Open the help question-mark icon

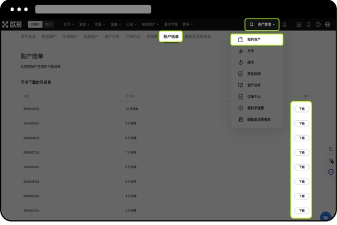[x=318, y=25]
